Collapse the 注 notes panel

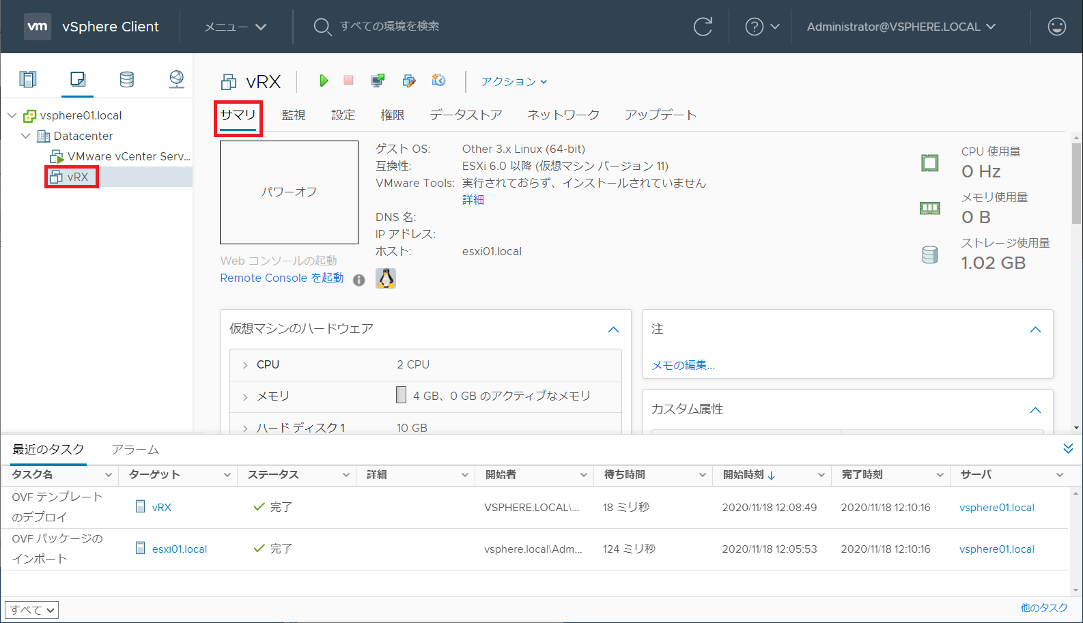pos(1035,330)
